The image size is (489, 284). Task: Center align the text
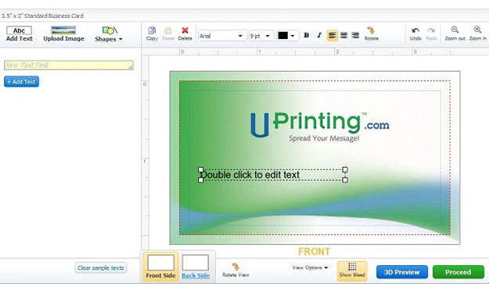[343, 35]
